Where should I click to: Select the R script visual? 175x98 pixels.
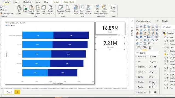149,40
